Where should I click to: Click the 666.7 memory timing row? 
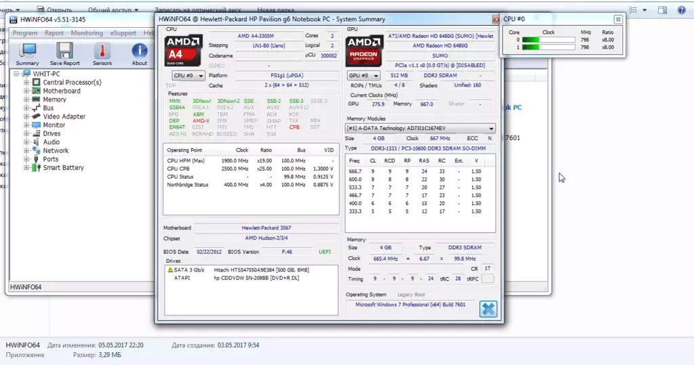[x=420, y=171]
